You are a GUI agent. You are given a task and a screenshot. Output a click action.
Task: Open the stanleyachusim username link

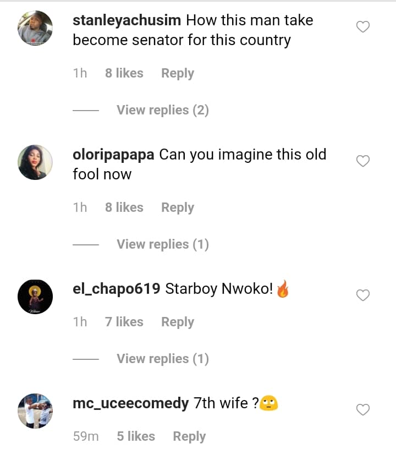(127, 21)
